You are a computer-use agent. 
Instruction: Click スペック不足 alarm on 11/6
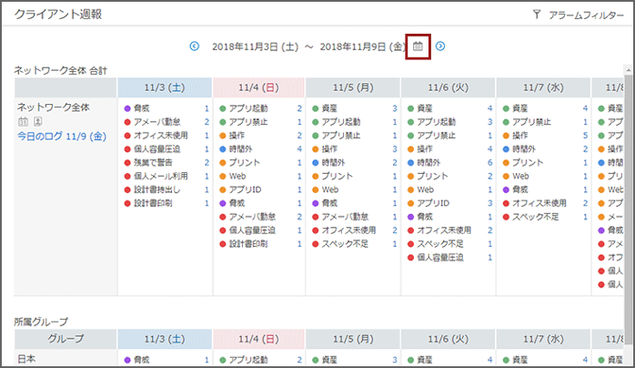(x=440, y=244)
